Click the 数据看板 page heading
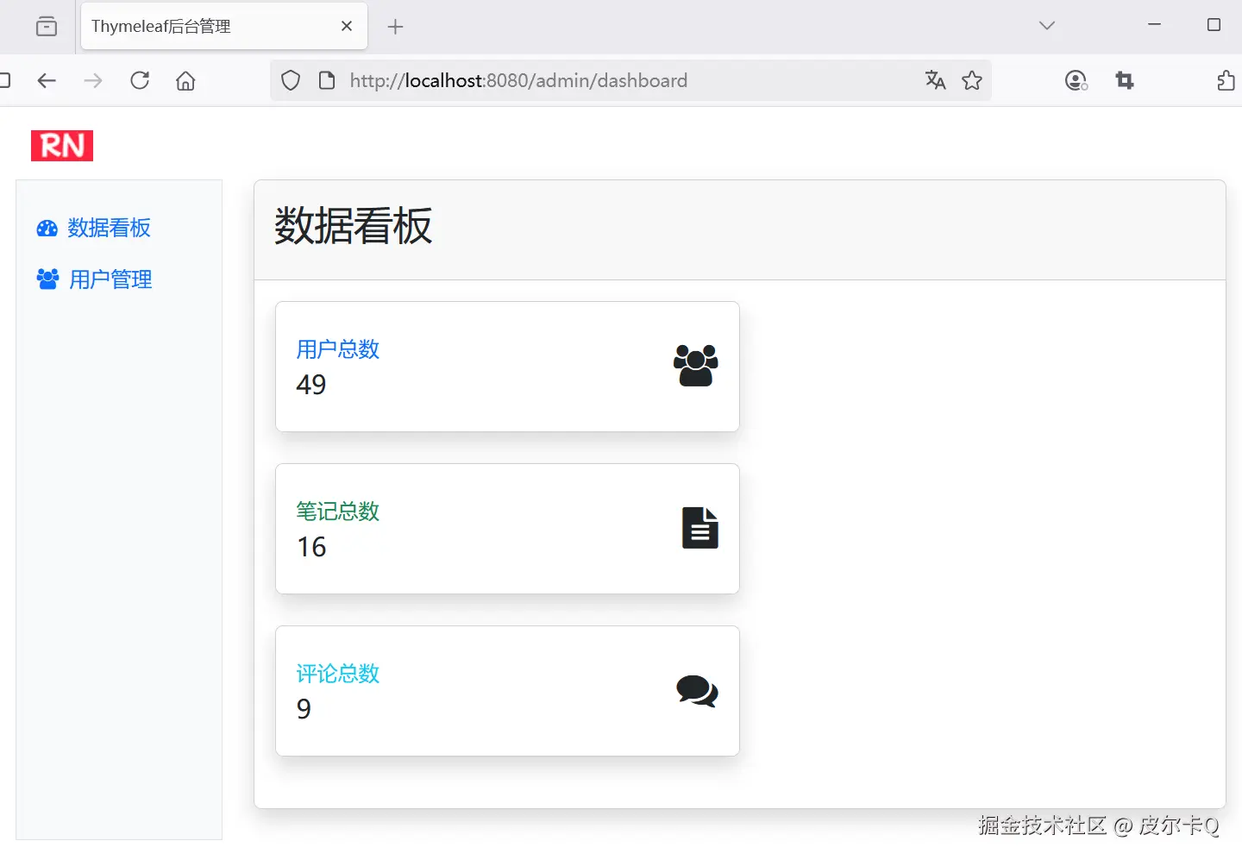 (x=354, y=226)
